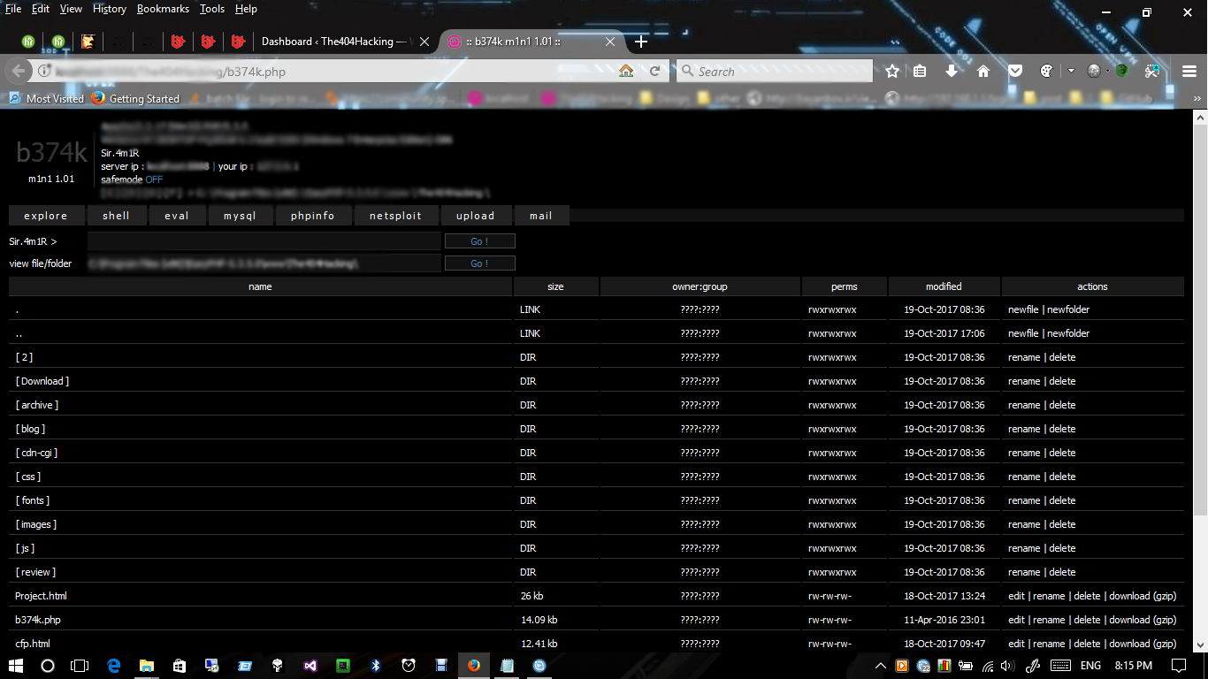Open the History menu
The image size is (1208, 679).
[x=109, y=9]
